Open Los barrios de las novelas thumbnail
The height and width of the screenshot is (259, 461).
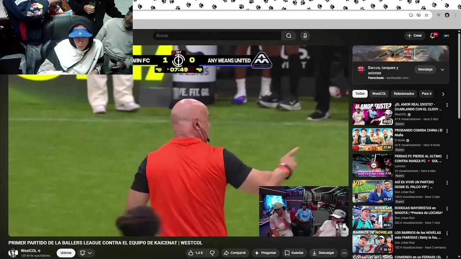point(372,242)
